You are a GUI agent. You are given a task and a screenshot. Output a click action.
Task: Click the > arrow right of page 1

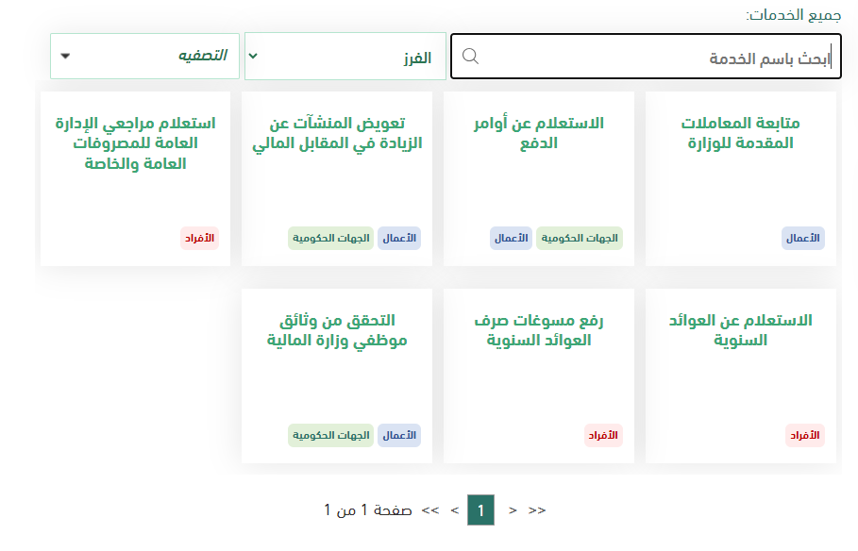[513, 510]
